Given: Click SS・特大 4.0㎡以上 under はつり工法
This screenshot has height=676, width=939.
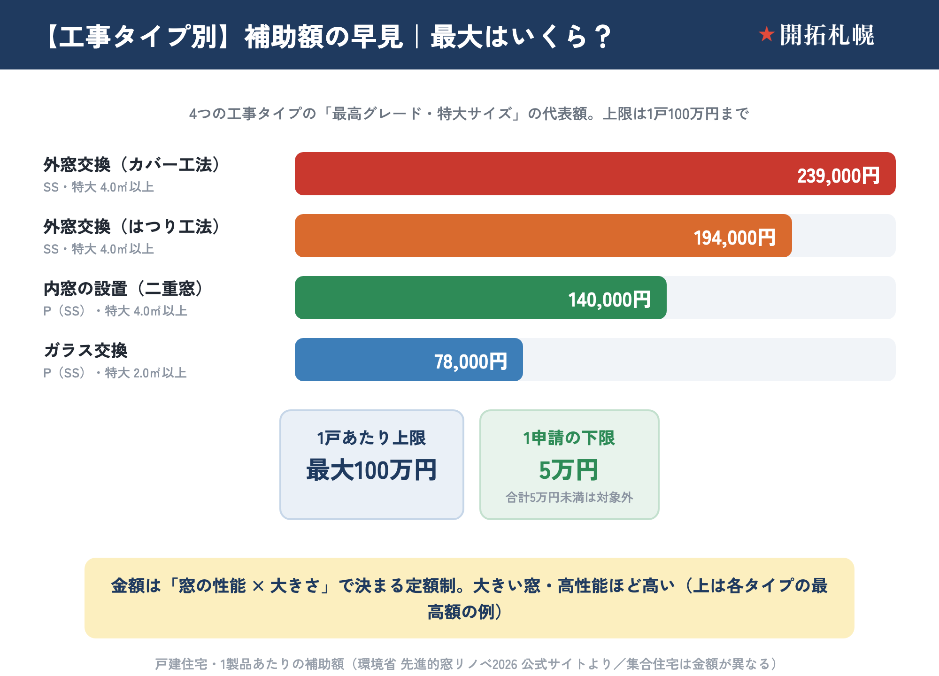Looking at the screenshot, I should (x=99, y=249).
